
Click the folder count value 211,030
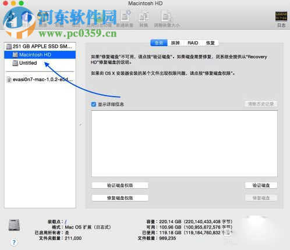(x=73, y=238)
